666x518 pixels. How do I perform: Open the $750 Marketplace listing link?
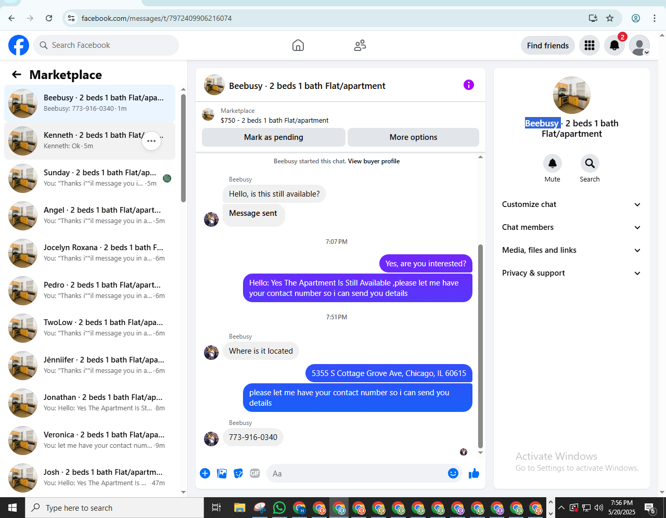274,120
